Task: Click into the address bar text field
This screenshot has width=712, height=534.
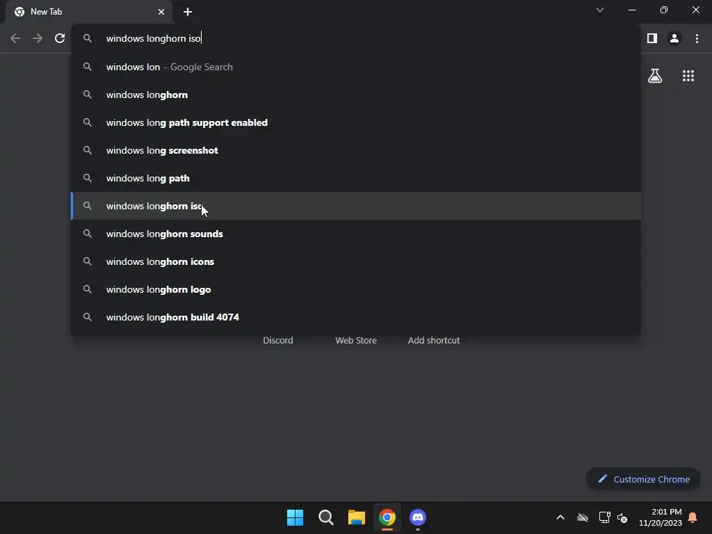Action: (356, 39)
